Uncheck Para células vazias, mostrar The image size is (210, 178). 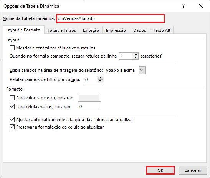pyautogui.click(x=12, y=107)
